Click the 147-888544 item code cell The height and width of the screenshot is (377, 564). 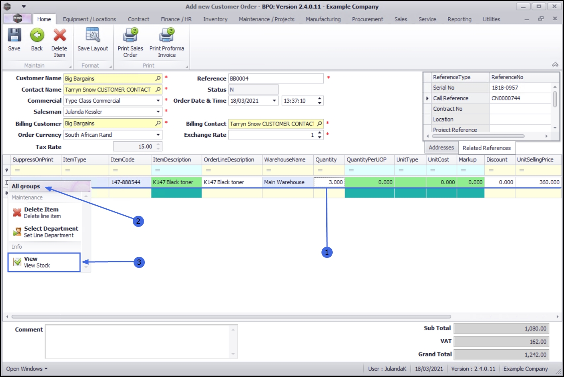tap(130, 182)
